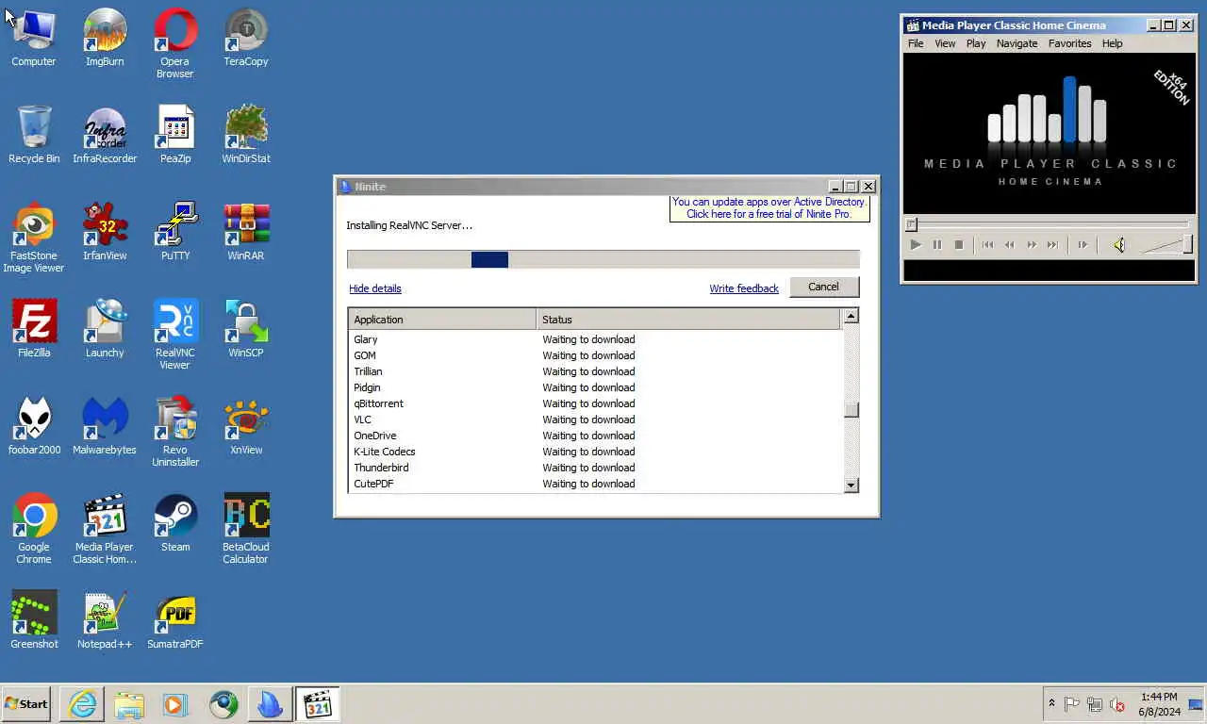
Task: Select Media Player Classic desktop shortcut
Action: [x=105, y=529]
